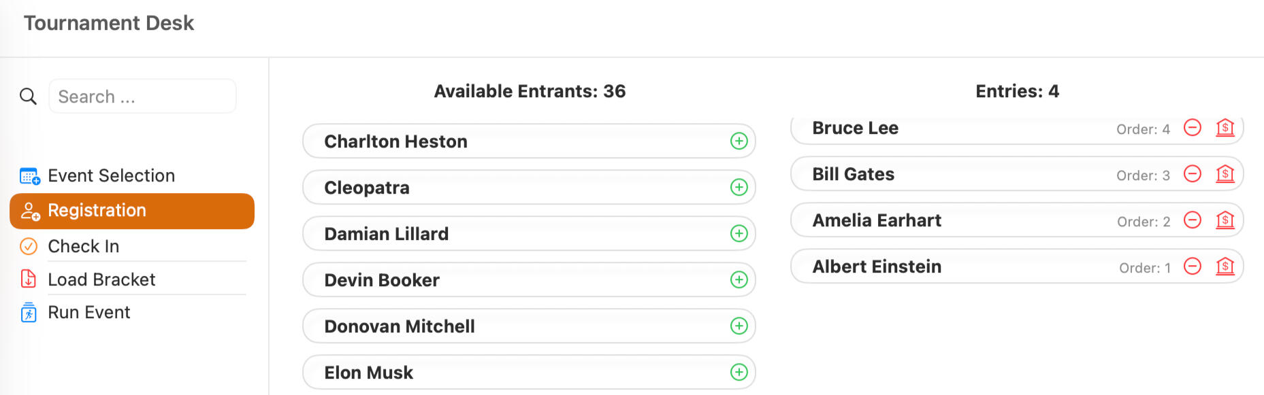Open payment icon for Bruce Lee
This screenshot has width=1264, height=395.
coord(1225,128)
